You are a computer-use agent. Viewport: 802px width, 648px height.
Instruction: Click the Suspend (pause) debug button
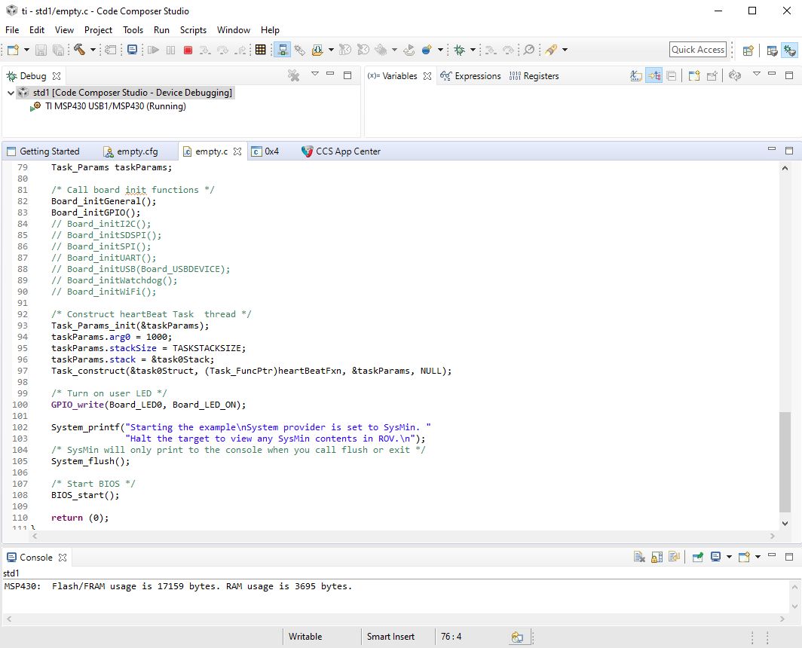coord(171,50)
